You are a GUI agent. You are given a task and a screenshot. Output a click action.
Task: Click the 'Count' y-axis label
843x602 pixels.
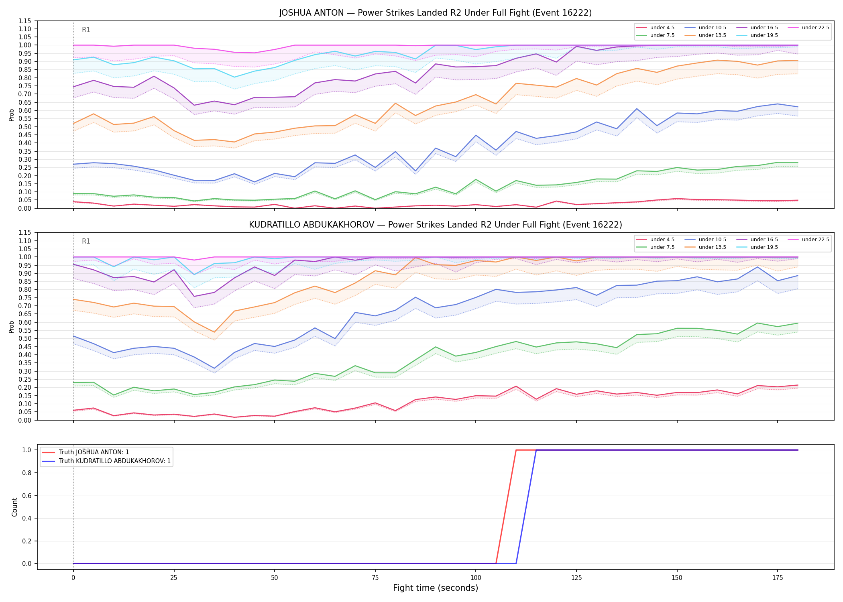(x=14, y=507)
